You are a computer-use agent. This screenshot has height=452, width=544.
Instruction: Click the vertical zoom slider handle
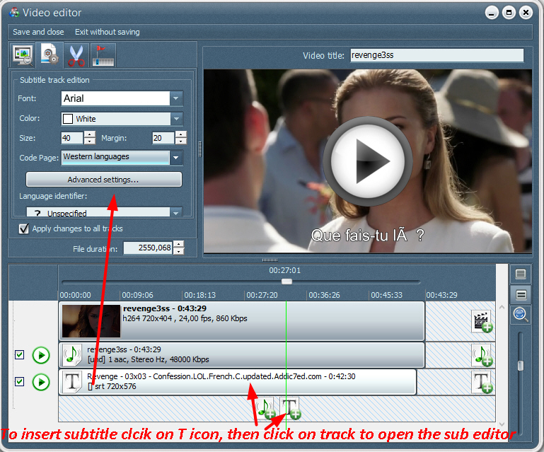click(x=520, y=366)
